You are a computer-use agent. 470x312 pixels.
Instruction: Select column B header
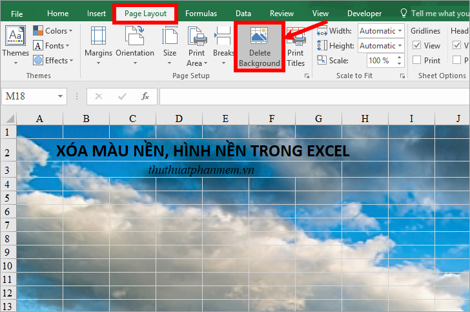(86, 118)
